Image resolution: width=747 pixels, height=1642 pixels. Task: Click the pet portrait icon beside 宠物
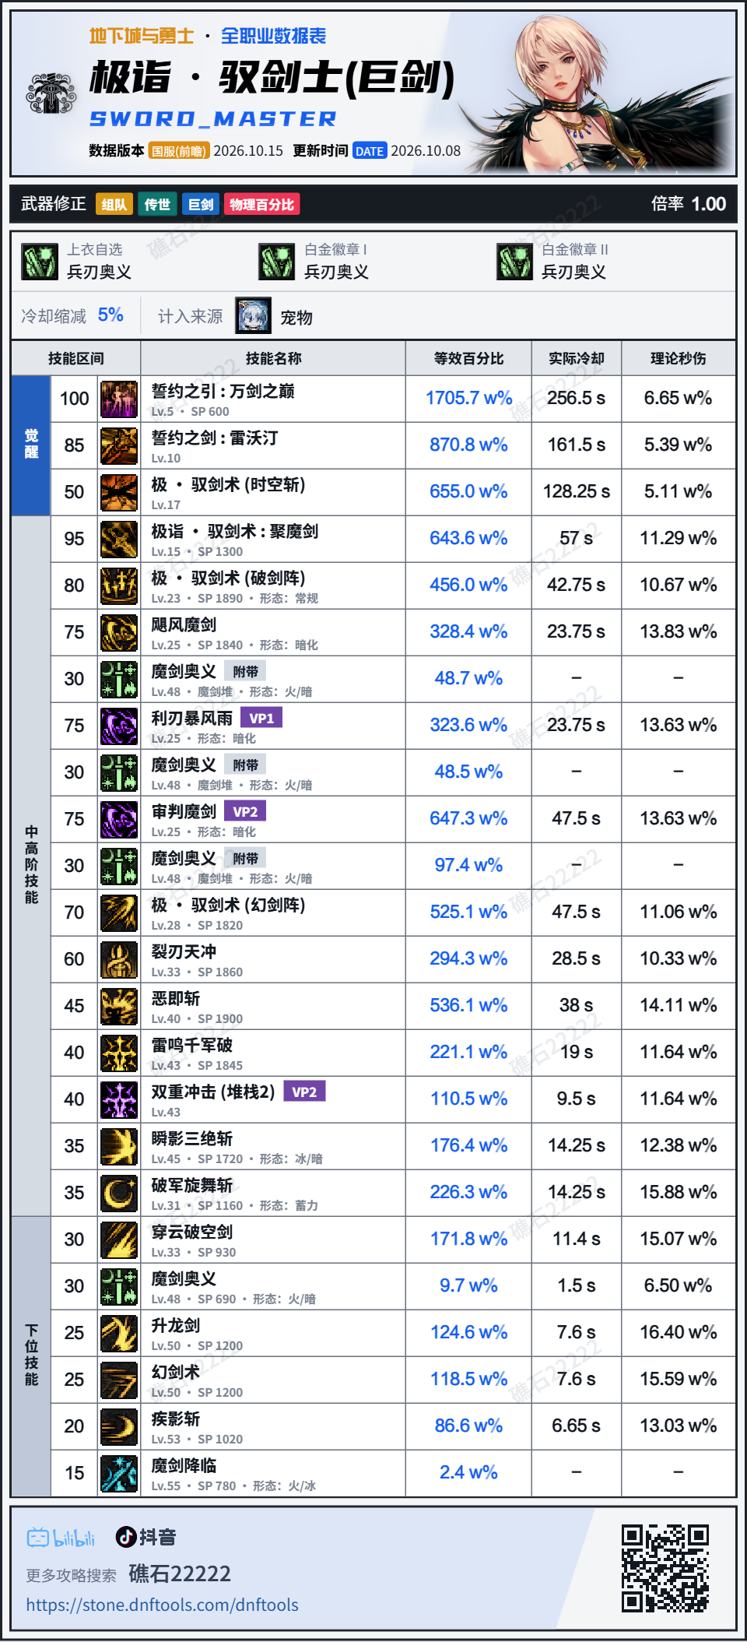(x=254, y=316)
